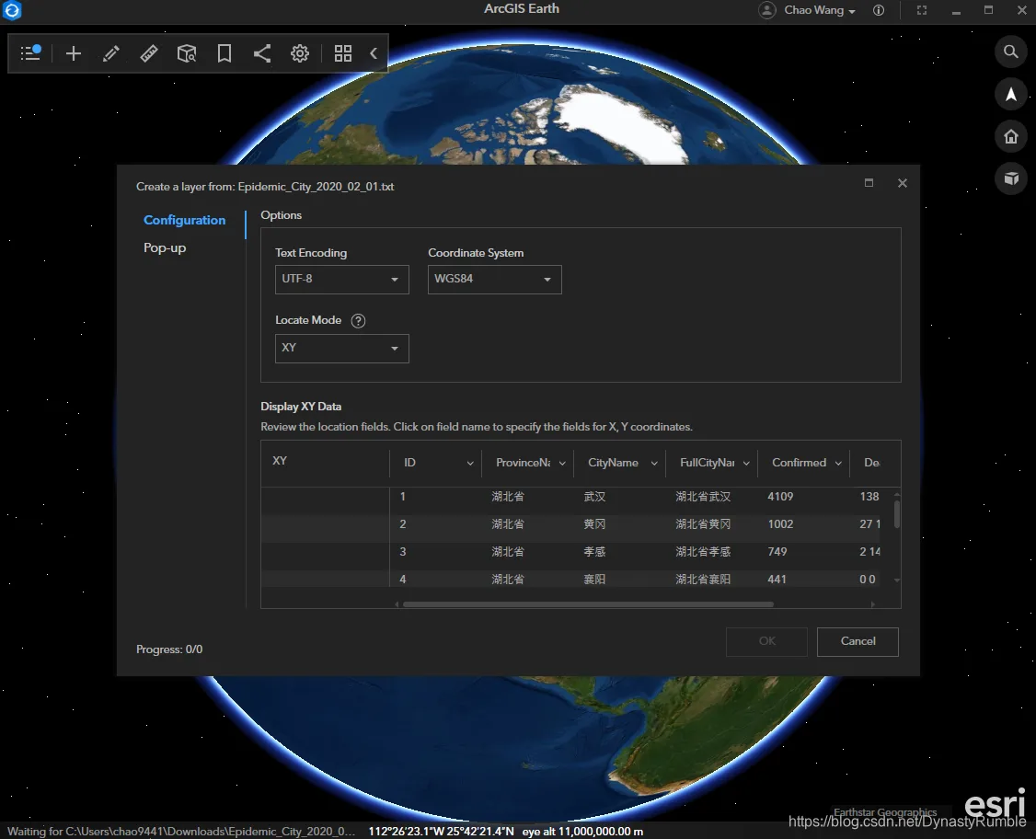1036x839 pixels.
Task: Open the Bookmarks tool
Action: click(224, 53)
